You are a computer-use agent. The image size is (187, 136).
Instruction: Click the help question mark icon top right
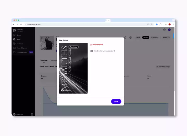pos(164,30)
